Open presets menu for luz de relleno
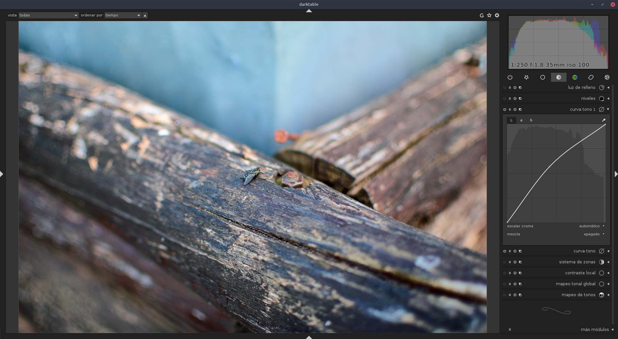Viewport: 618px width, 339px height. [x=510, y=88]
